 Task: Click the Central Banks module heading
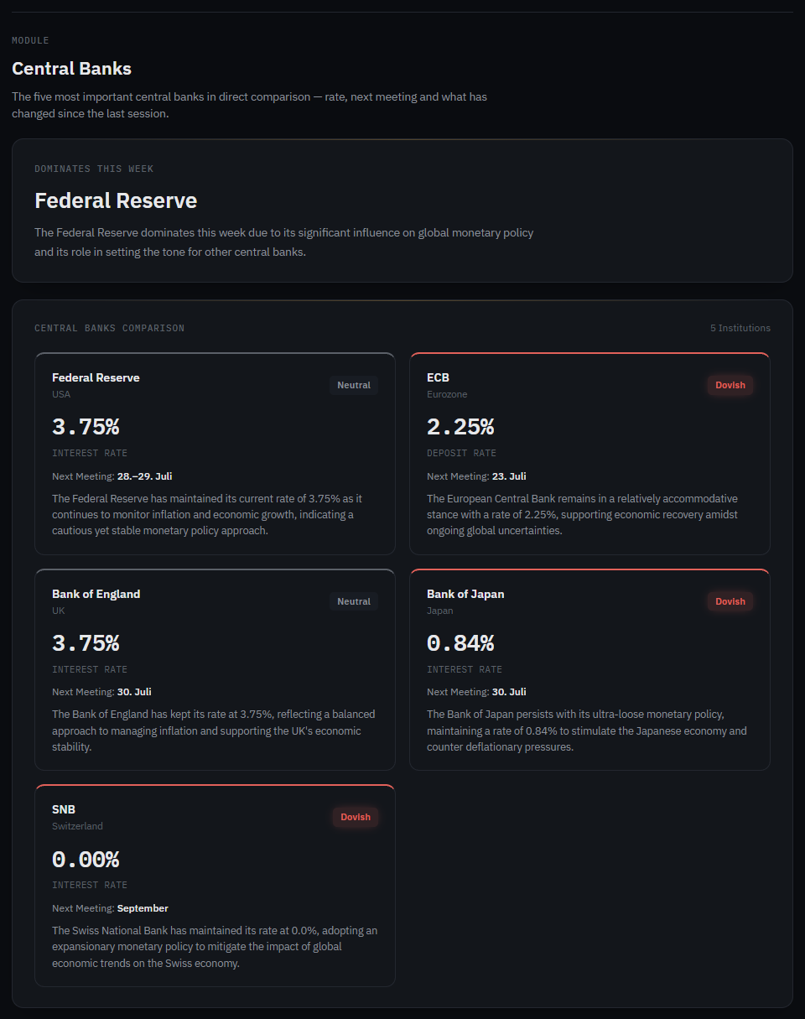tap(71, 69)
